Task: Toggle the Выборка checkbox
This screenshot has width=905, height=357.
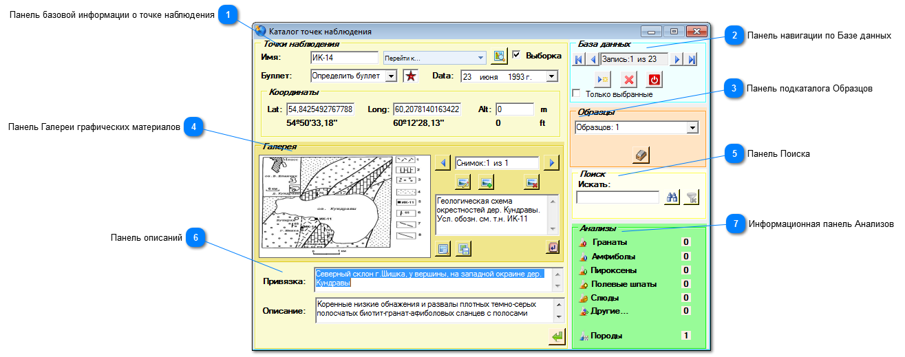Action: 517,55
